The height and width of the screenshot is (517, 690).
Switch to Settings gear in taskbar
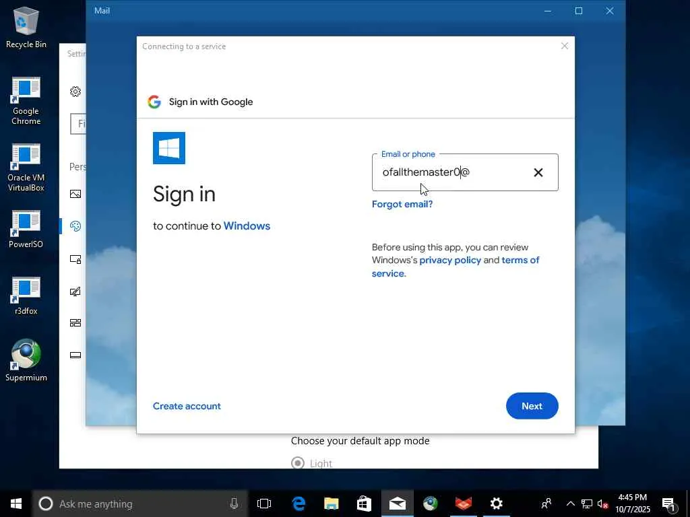tap(496, 504)
